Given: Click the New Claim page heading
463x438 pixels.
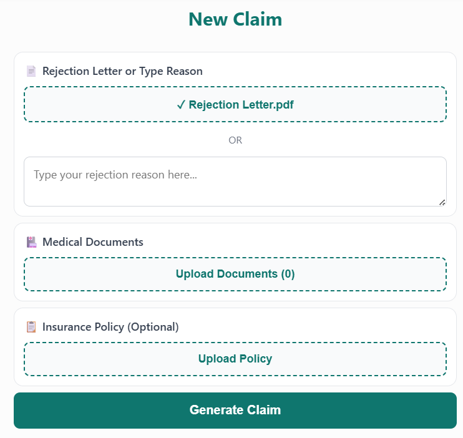Looking at the screenshot, I should coord(235,19).
